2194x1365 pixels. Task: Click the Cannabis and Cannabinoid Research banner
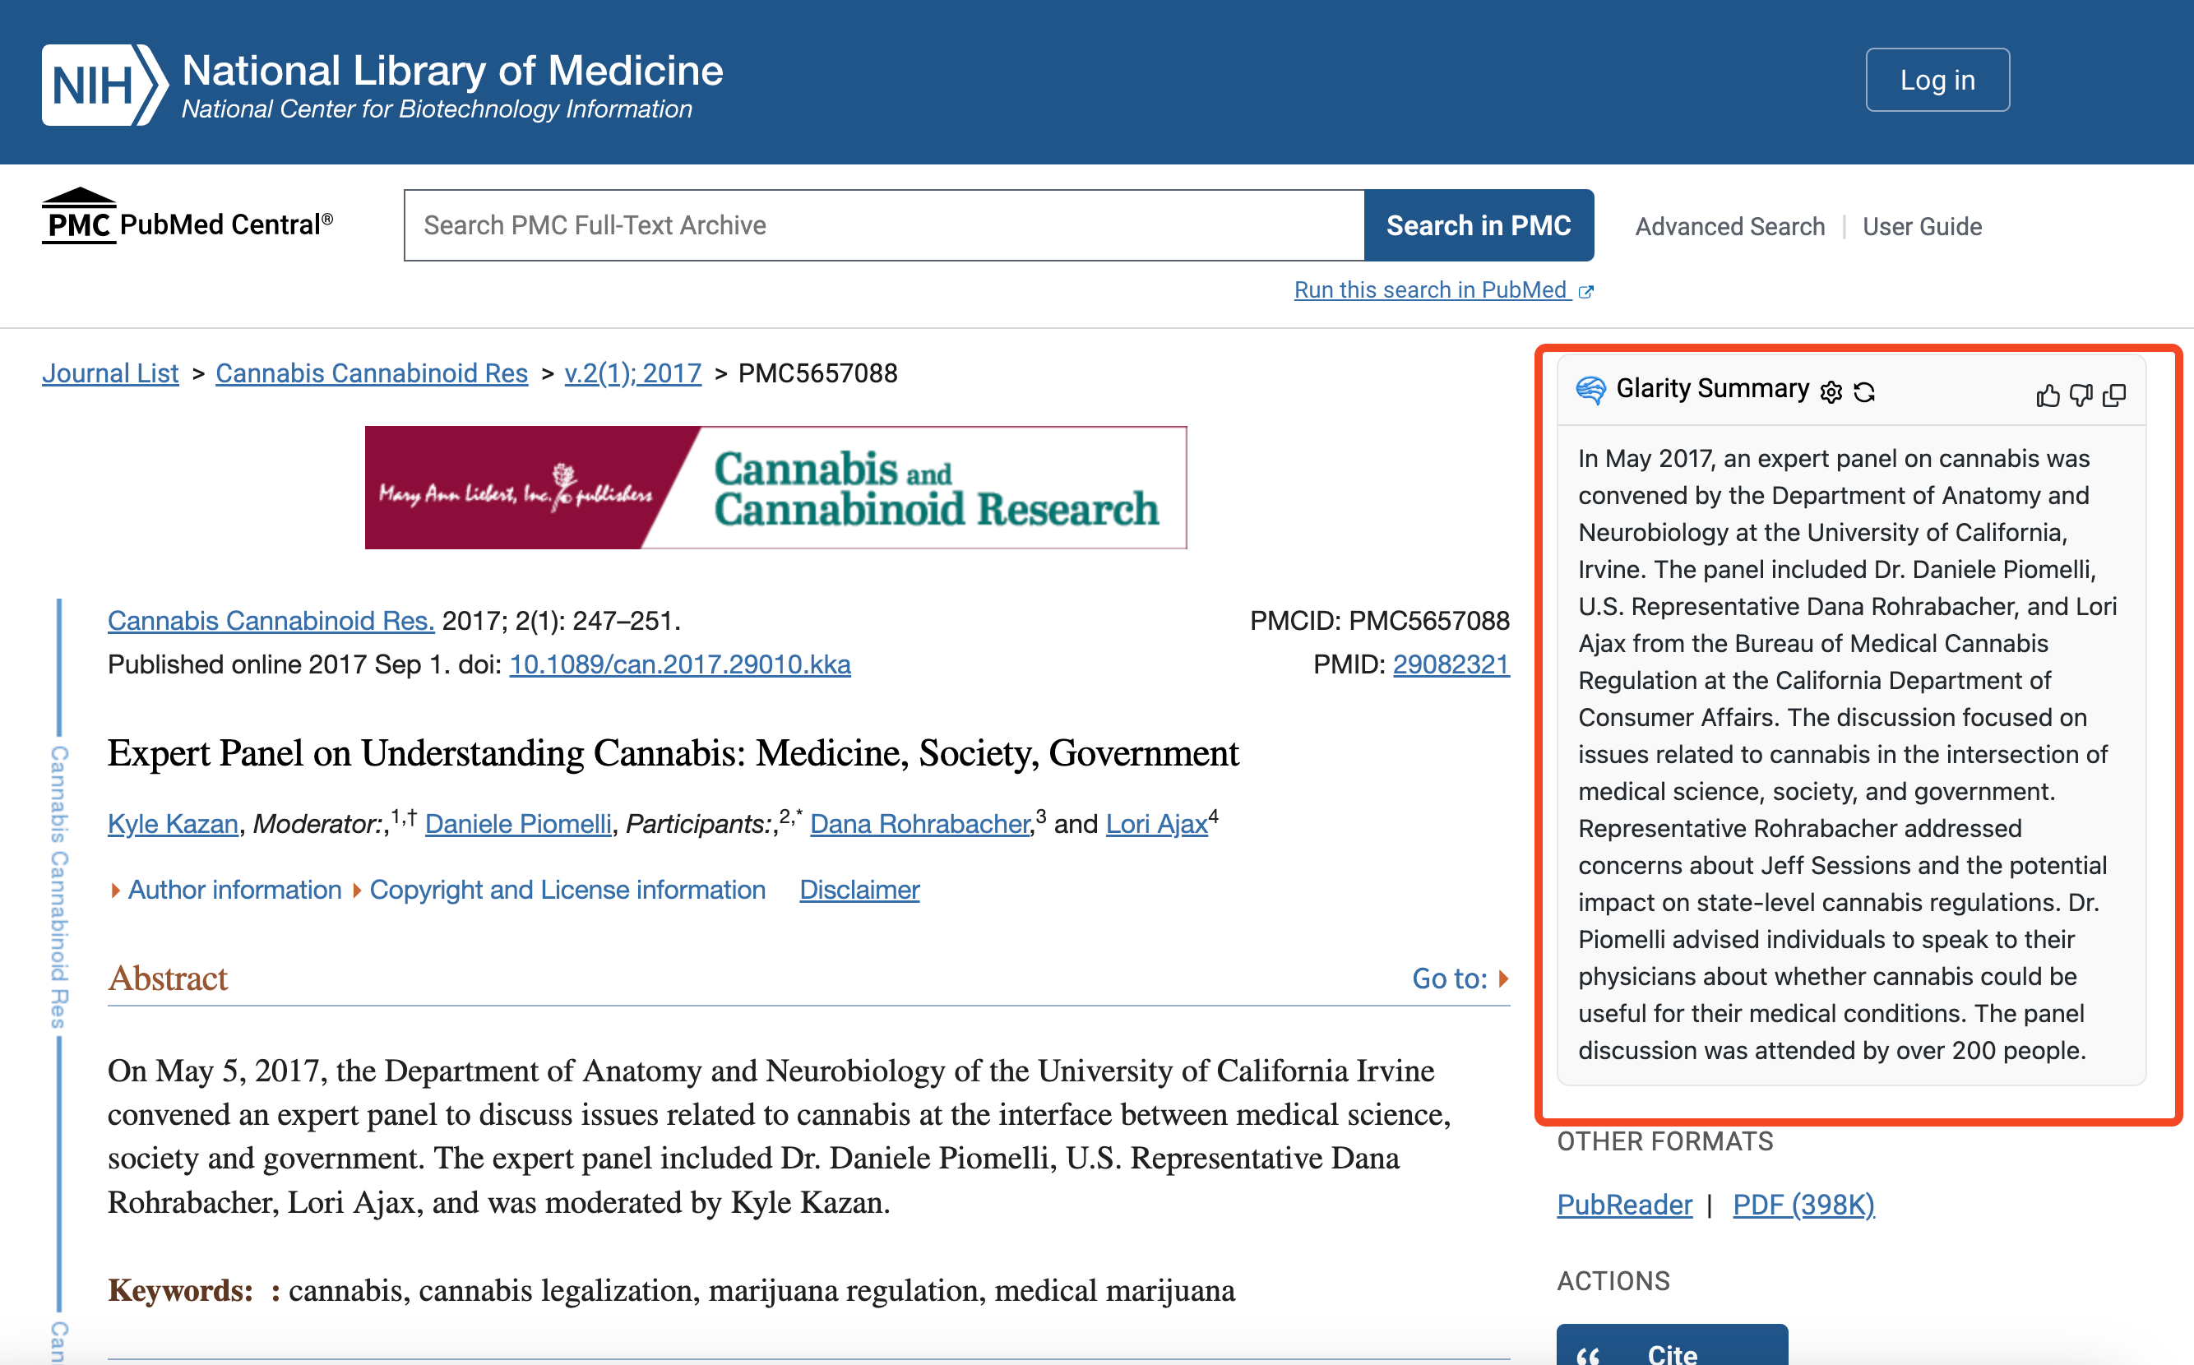point(775,488)
